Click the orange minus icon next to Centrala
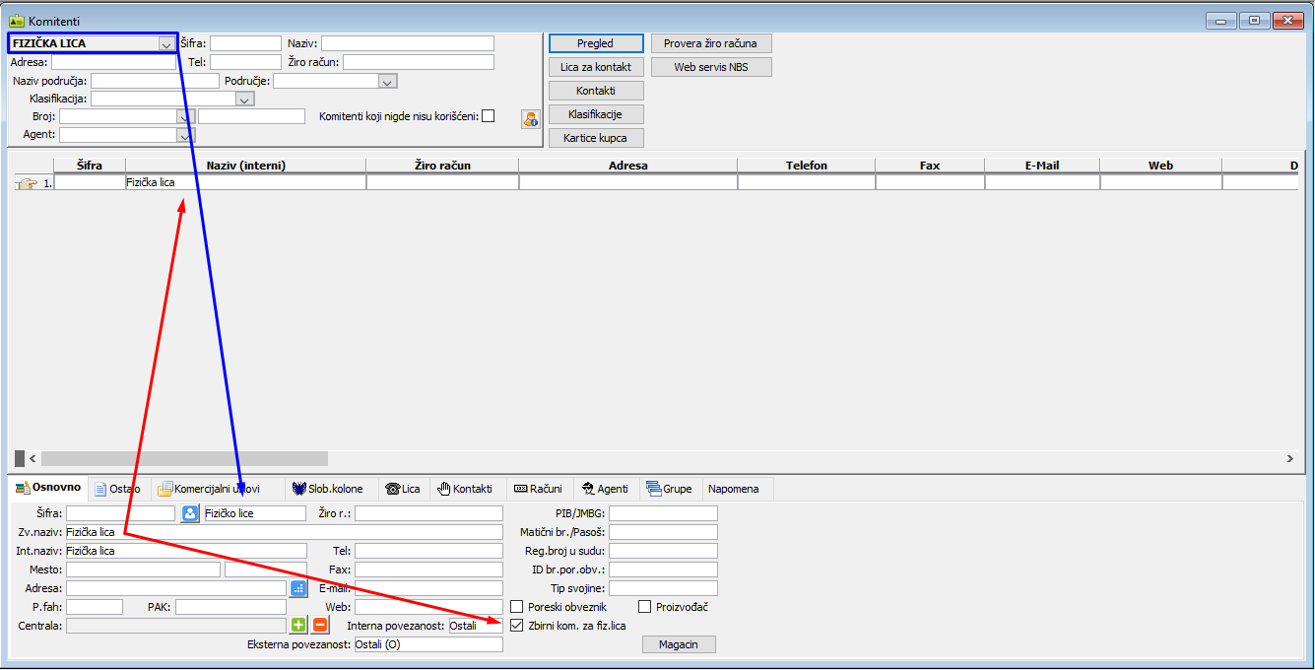The height and width of the screenshot is (670, 1315). click(x=319, y=625)
